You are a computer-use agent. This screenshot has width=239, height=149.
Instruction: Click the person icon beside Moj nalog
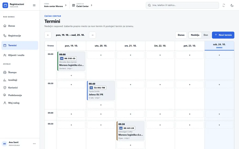[5, 103]
